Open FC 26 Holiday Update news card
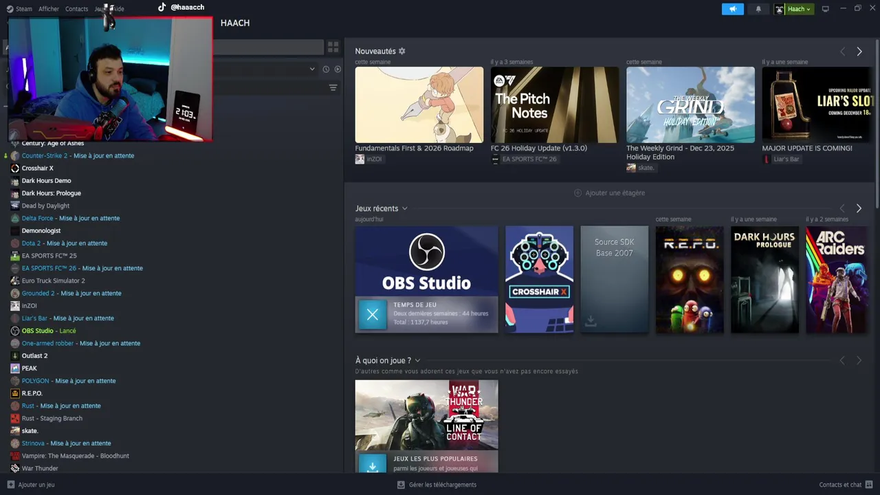880x495 pixels. pos(555,104)
